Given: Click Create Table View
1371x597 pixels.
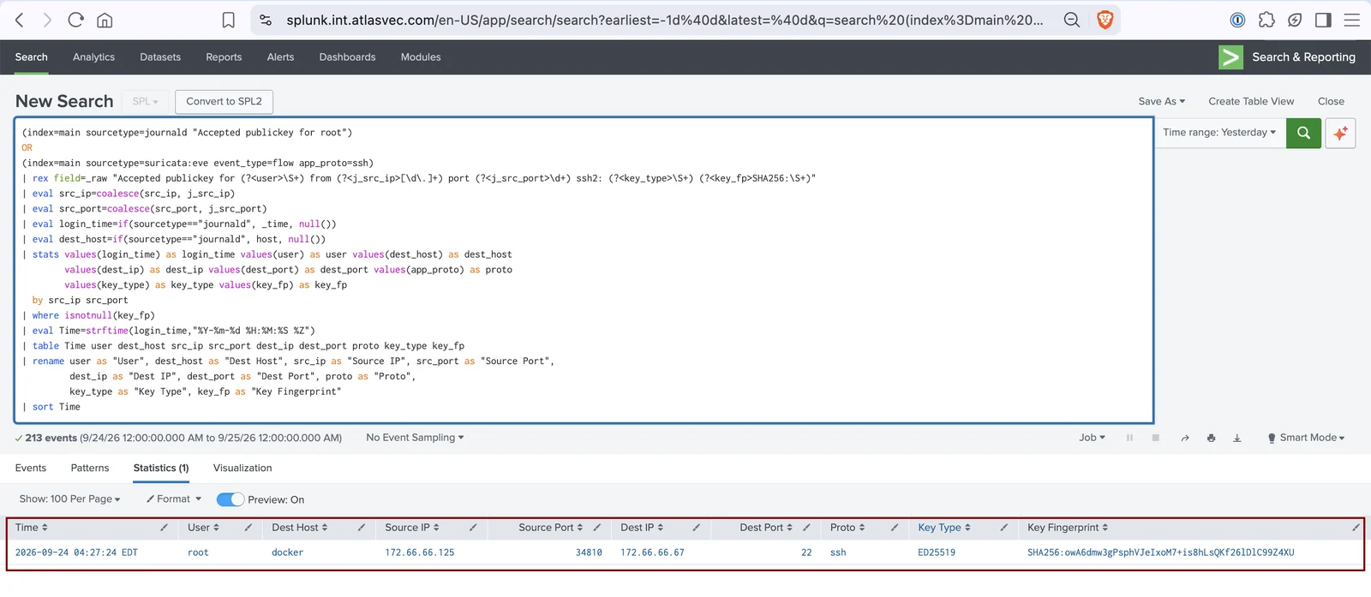Looking at the screenshot, I should (x=1251, y=101).
